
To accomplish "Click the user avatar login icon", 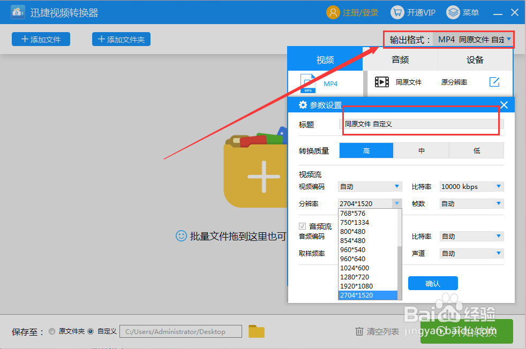I will coord(333,13).
